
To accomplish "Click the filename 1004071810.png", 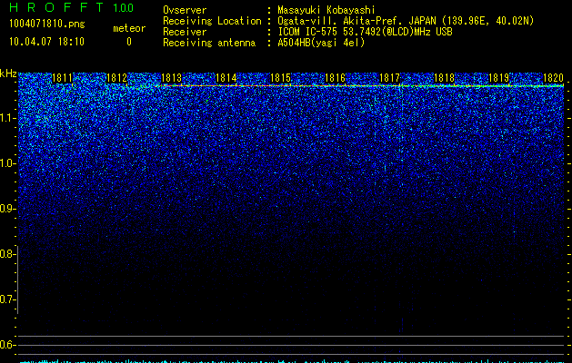I will pos(47,24).
